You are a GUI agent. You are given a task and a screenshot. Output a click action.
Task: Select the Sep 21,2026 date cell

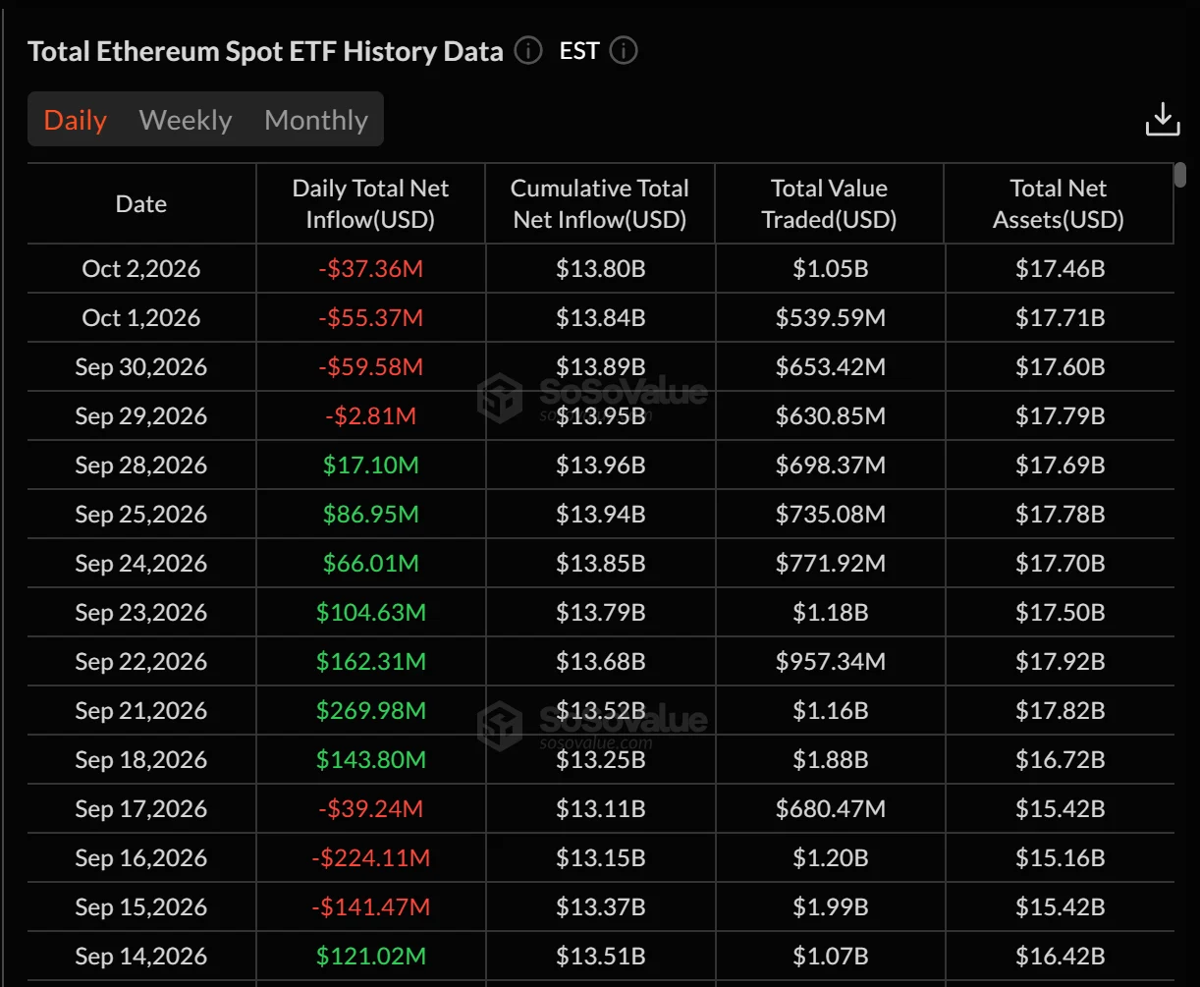tap(141, 710)
